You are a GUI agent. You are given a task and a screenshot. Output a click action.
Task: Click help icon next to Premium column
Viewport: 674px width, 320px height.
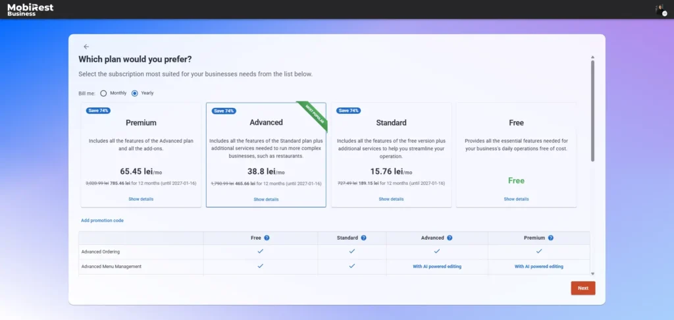pos(550,238)
